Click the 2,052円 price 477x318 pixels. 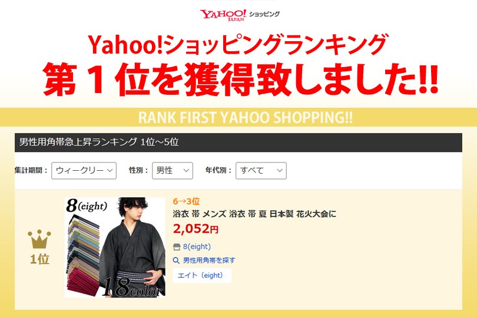196,229
